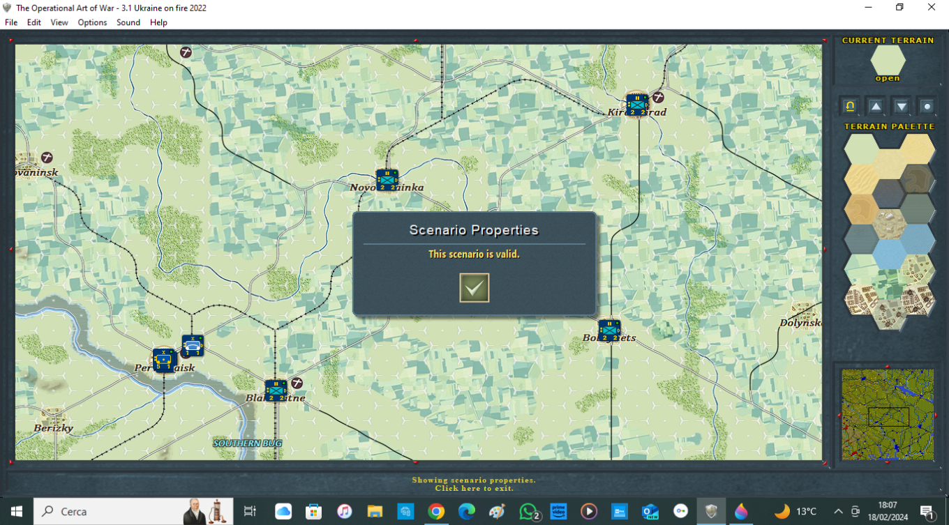949x525 pixels.
Task: Click the down-triangle palette button
Action: tap(902, 106)
